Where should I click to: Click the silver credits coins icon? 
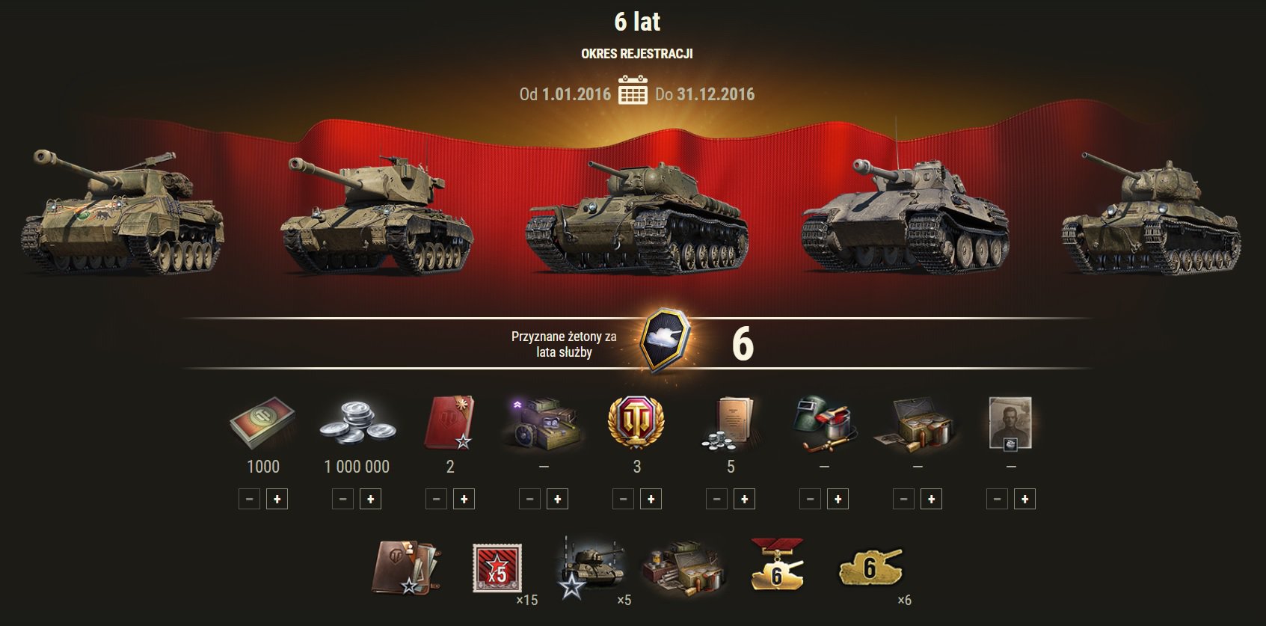click(x=357, y=424)
